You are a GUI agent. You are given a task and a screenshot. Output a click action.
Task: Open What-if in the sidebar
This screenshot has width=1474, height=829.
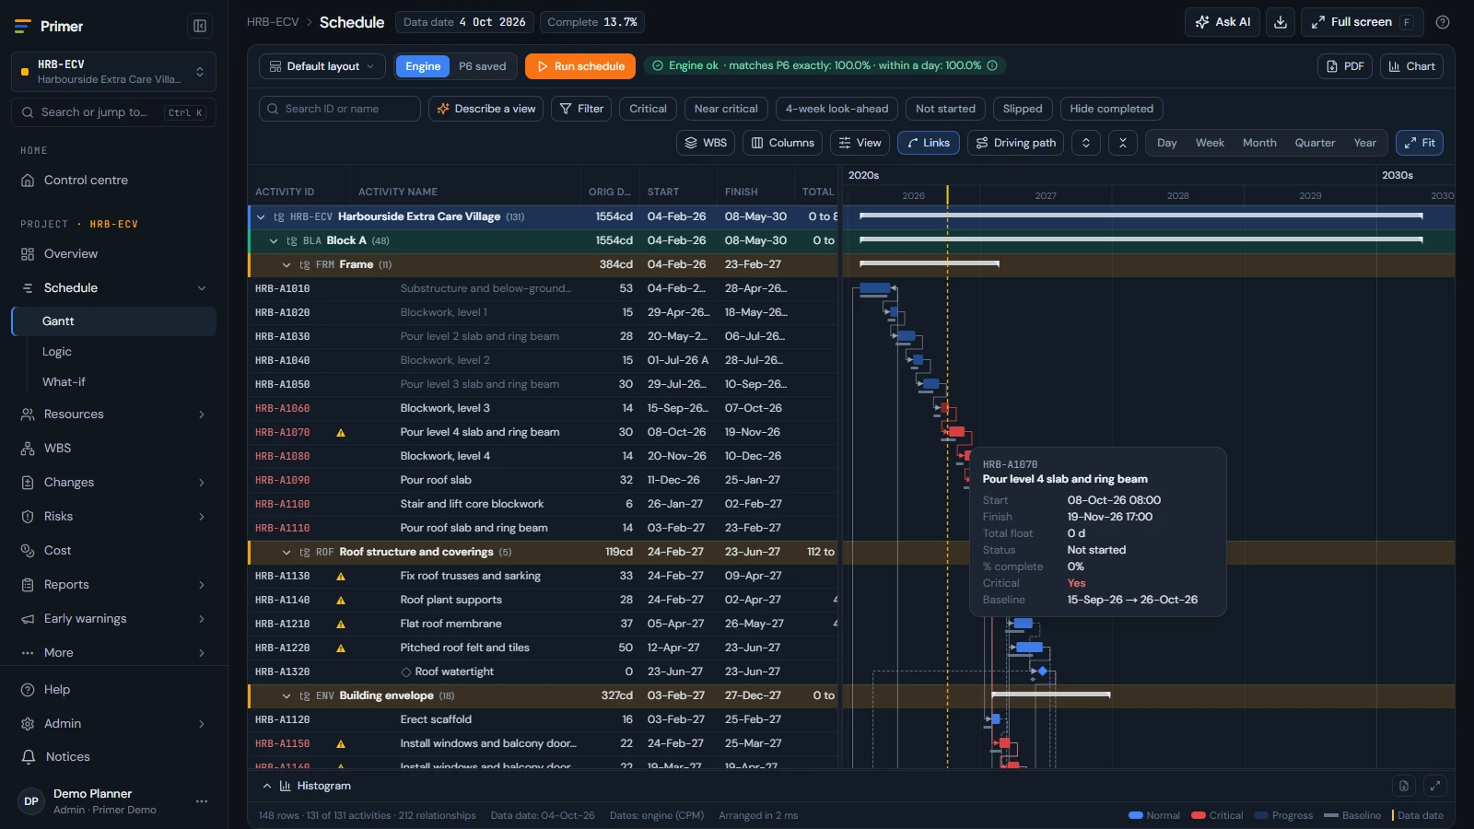point(64,382)
